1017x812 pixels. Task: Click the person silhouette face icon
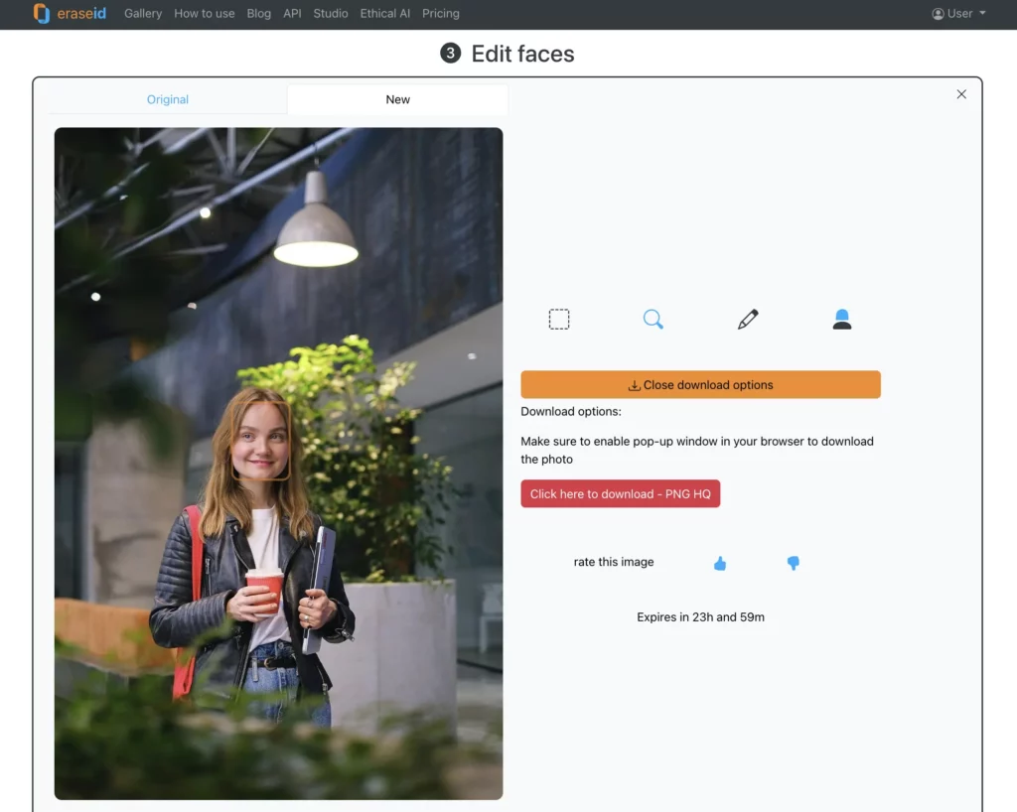pos(842,319)
